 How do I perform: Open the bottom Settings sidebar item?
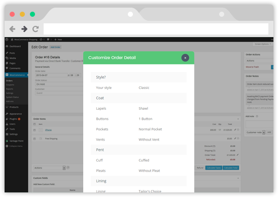point(12,134)
